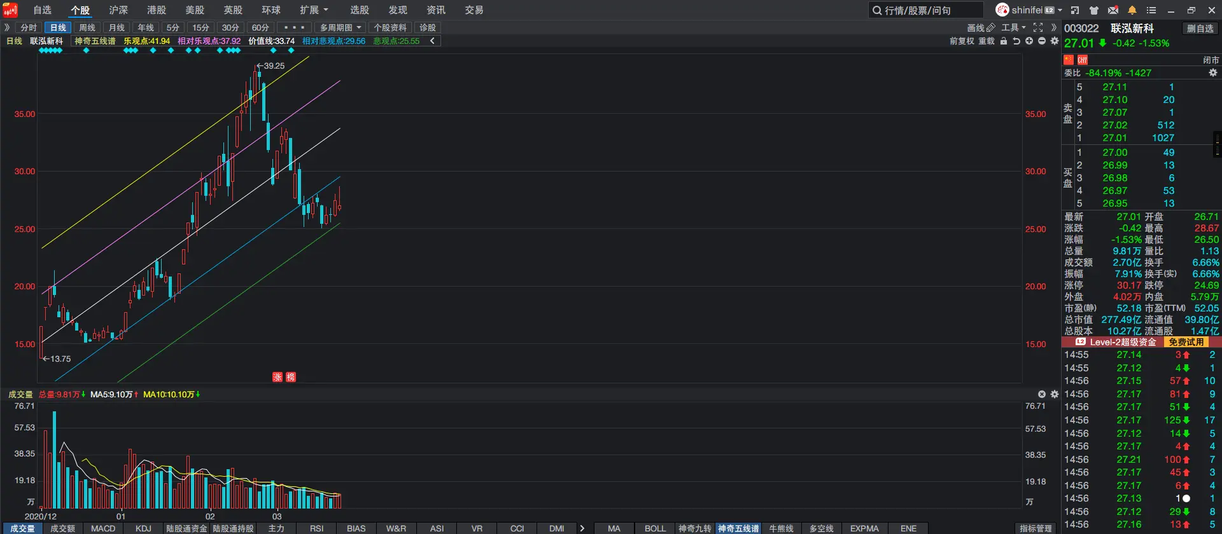Click the red 涨 marker on chart
This screenshot has height=534, width=1222.
point(277,377)
